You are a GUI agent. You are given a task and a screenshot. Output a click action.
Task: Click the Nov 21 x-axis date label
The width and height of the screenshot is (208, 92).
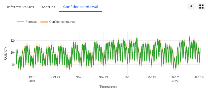[103, 77]
